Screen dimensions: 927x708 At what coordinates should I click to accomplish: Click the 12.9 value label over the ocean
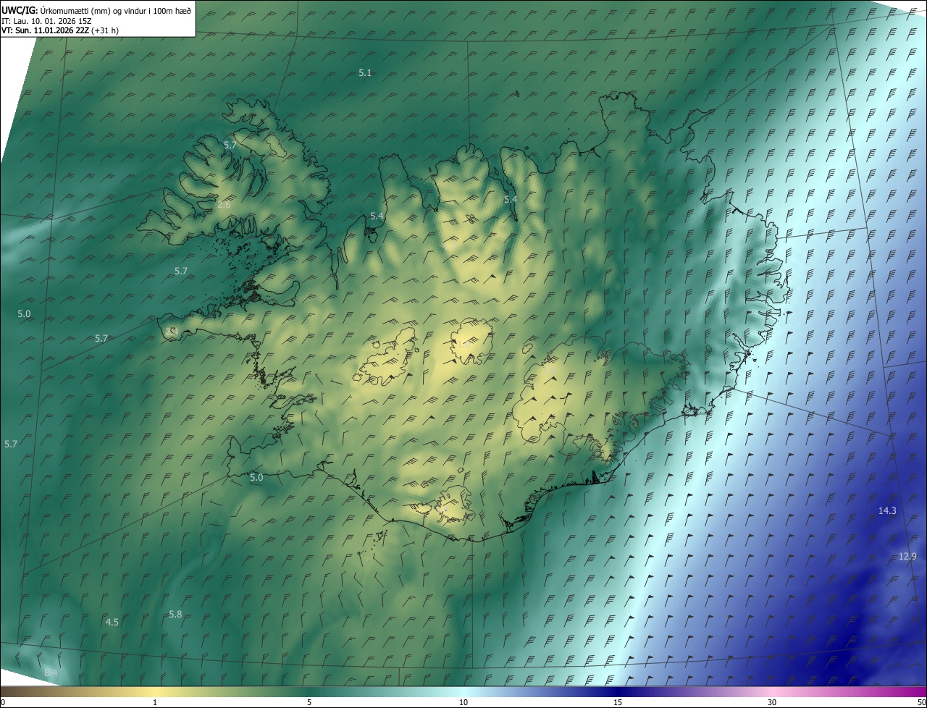(907, 557)
